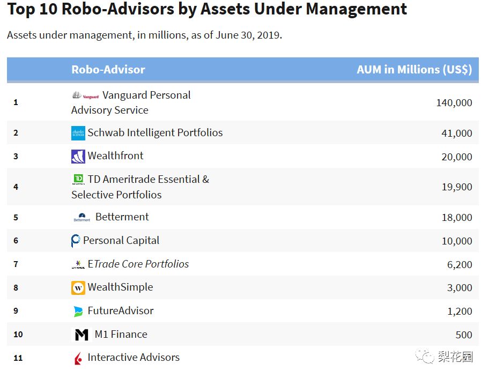Click the WealthSimple yellow W logo
The width and height of the screenshot is (489, 378).
[78, 287]
